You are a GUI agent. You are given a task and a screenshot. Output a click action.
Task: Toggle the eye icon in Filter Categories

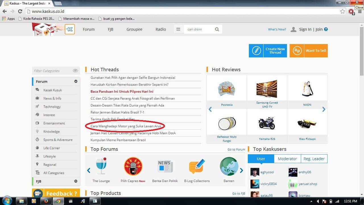tap(75, 71)
